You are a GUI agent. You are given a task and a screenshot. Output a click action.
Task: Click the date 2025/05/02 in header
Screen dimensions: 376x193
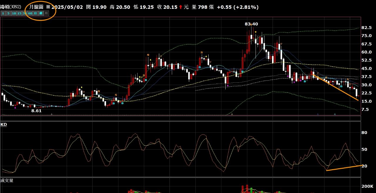(68, 7)
